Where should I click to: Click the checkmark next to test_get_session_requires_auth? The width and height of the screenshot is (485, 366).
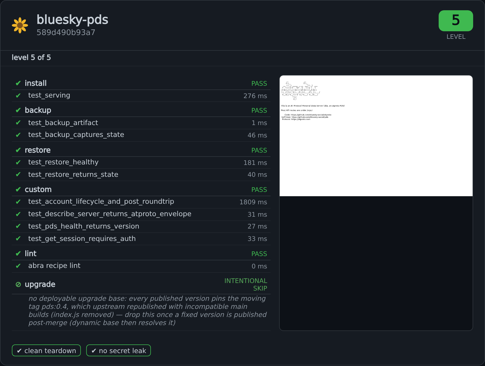click(x=18, y=239)
